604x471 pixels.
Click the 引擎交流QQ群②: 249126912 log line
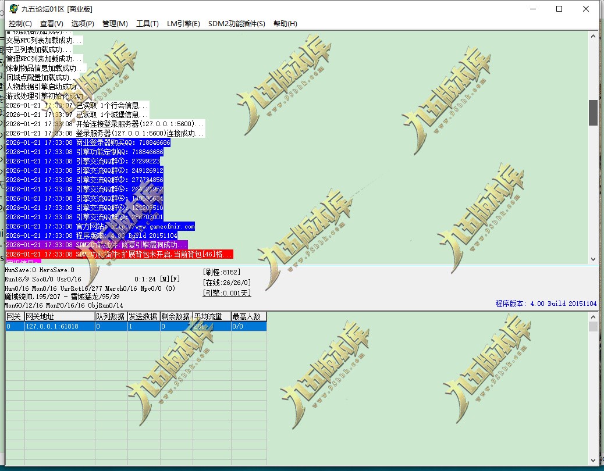(x=85, y=170)
